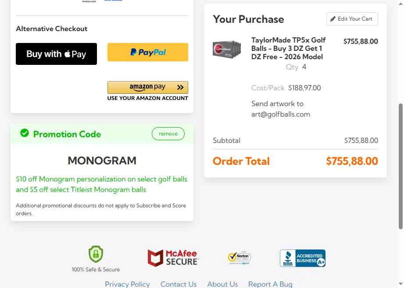Click the pencil icon beside Edit Your Cart

(333, 19)
